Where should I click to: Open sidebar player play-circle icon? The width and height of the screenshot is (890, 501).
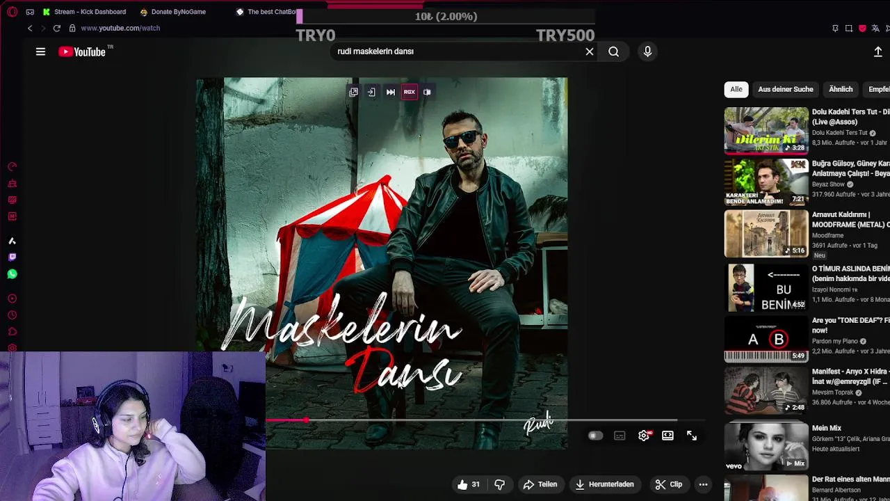(12, 299)
